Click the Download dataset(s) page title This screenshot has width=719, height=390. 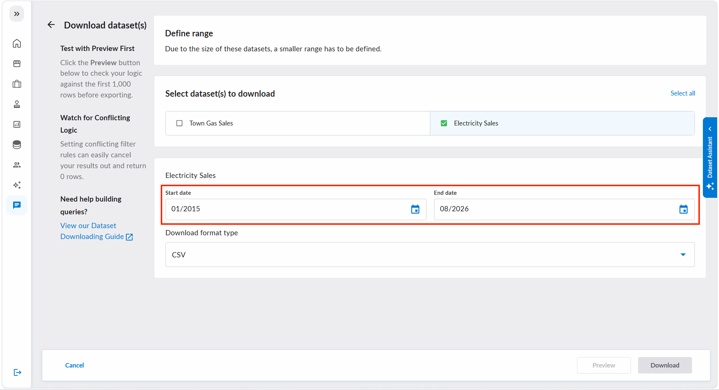(105, 25)
